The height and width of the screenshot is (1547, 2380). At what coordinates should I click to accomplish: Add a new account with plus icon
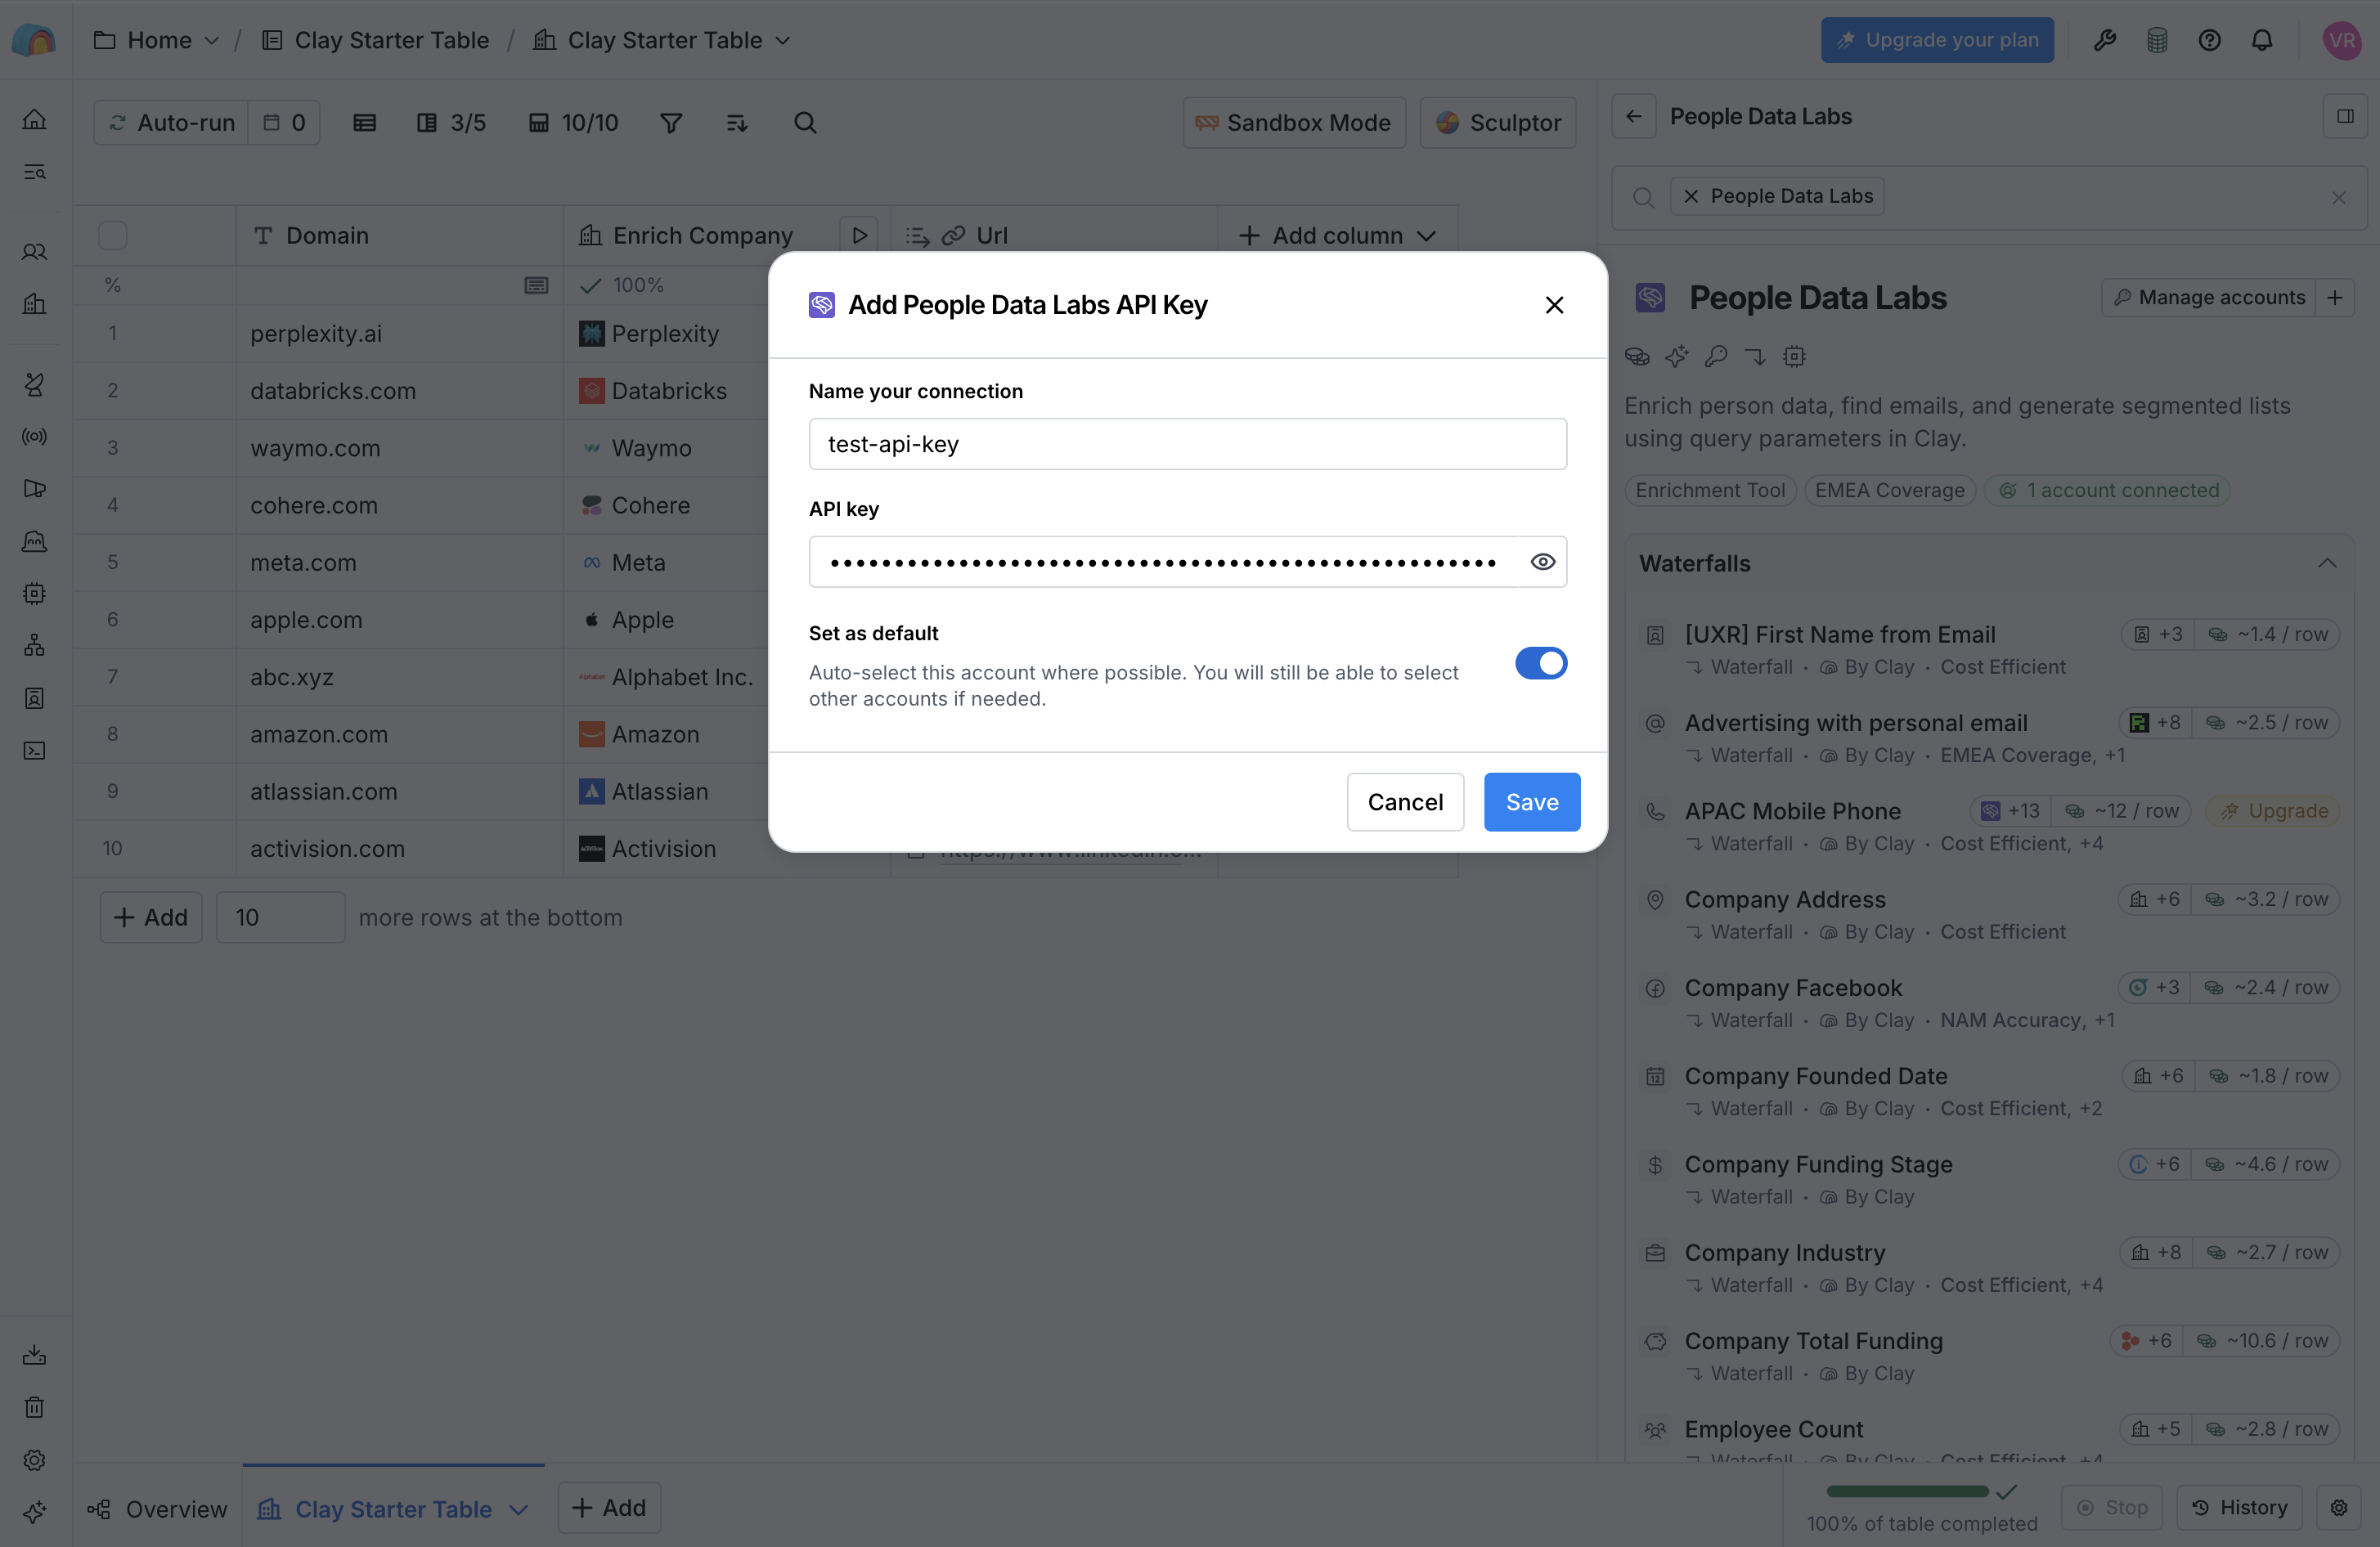point(2334,298)
